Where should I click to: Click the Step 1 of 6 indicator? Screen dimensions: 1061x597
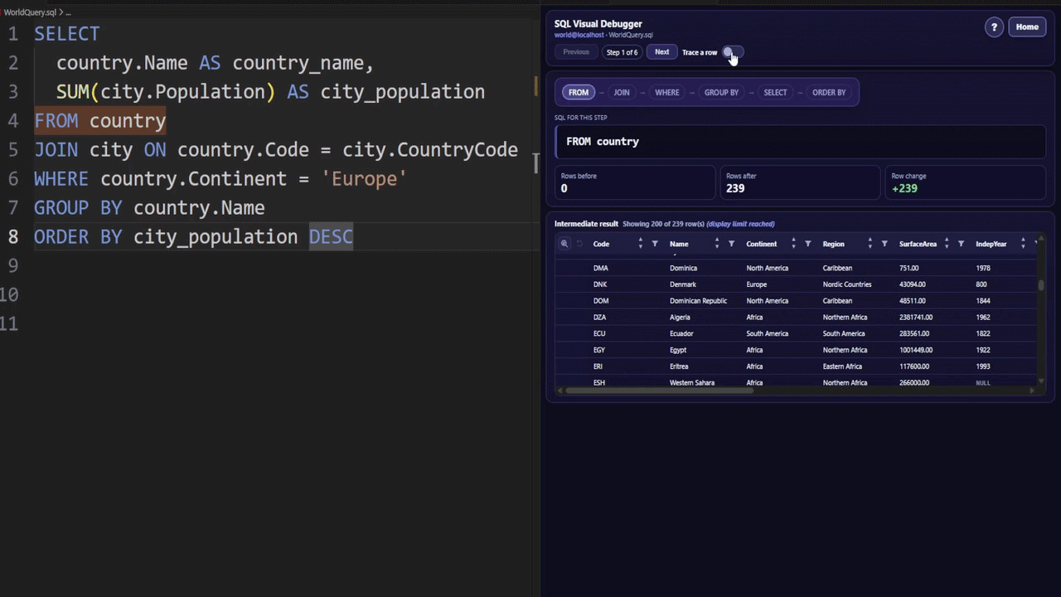click(622, 52)
